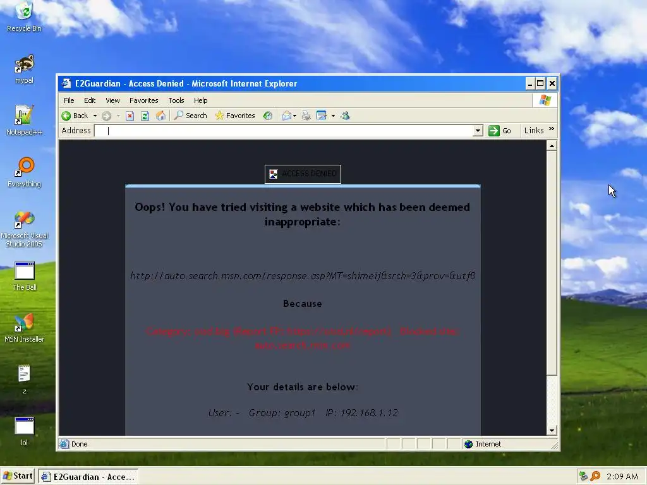
Task: Click the ACCESS DENIED broken image
Action: coord(303,174)
